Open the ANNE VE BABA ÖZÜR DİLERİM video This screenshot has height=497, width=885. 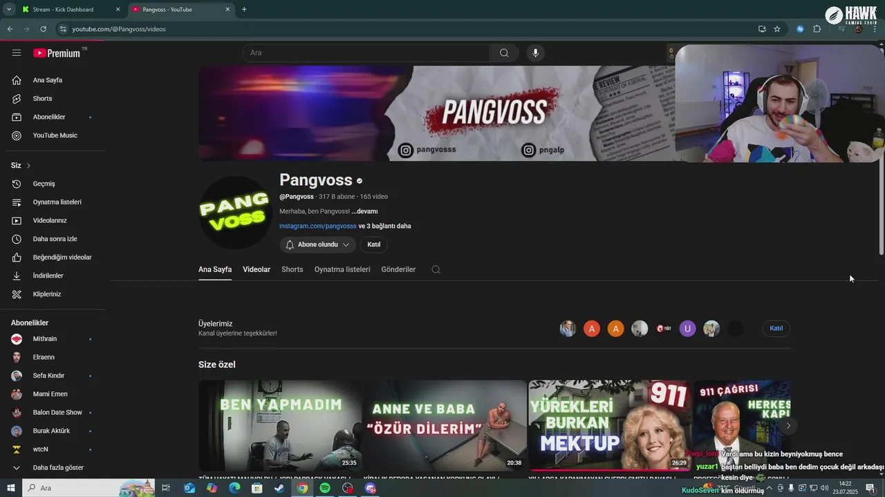[x=445, y=425]
